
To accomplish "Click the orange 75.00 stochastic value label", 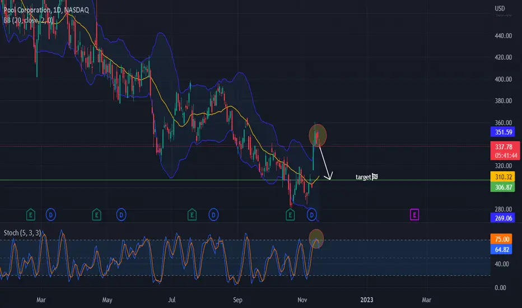I will click(x=502, y=239).
